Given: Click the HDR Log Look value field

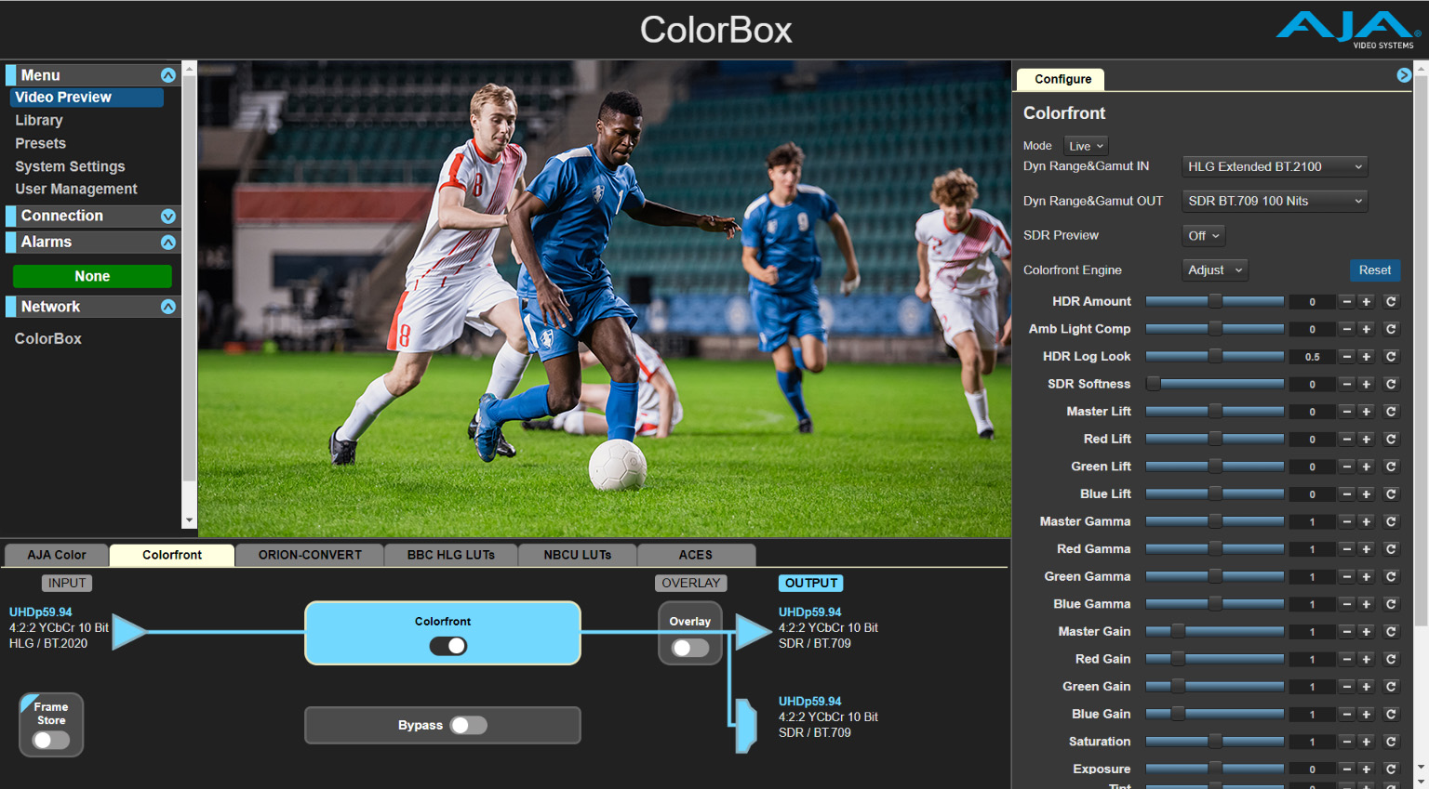Looking at the screenshot, I should (x=1312, y=357).
